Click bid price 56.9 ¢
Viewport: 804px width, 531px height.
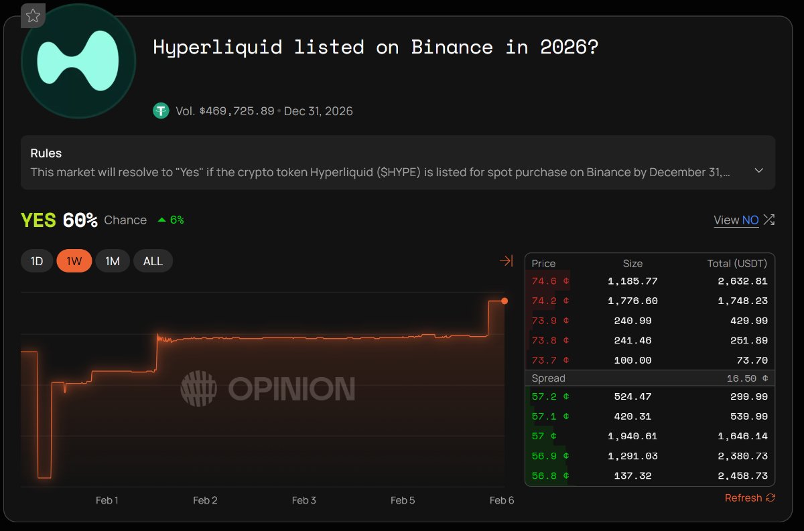[x=550, y=456]
